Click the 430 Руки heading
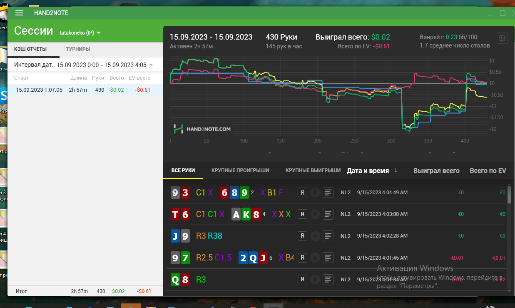The image size is (515, 308). pyautogui.click(x=281, y=37)
